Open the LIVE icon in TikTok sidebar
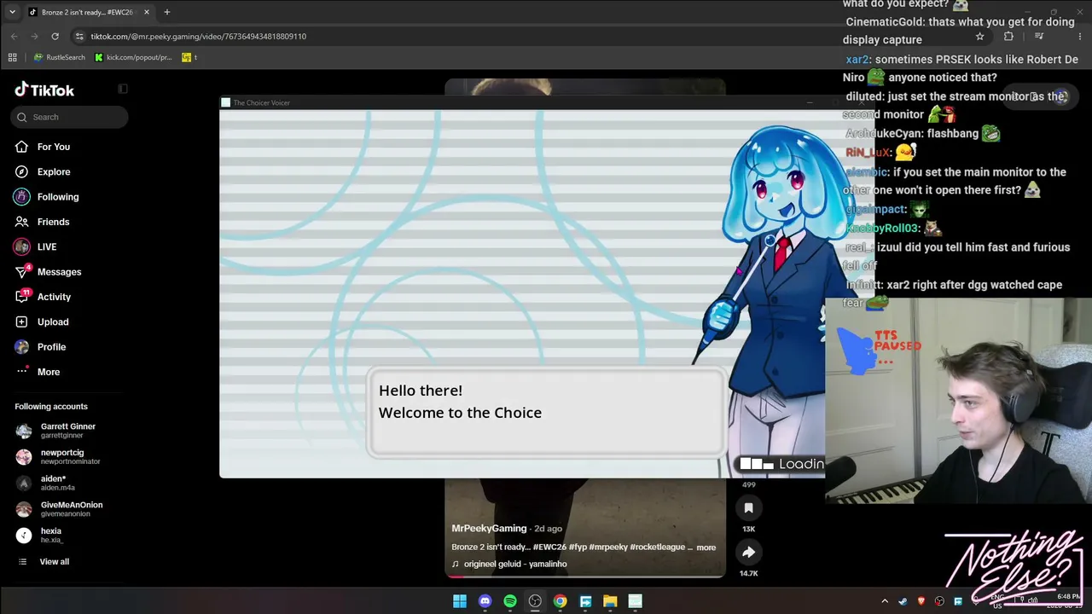The height and width of the screenshot is (614, 1092). [x=21, y=246]
